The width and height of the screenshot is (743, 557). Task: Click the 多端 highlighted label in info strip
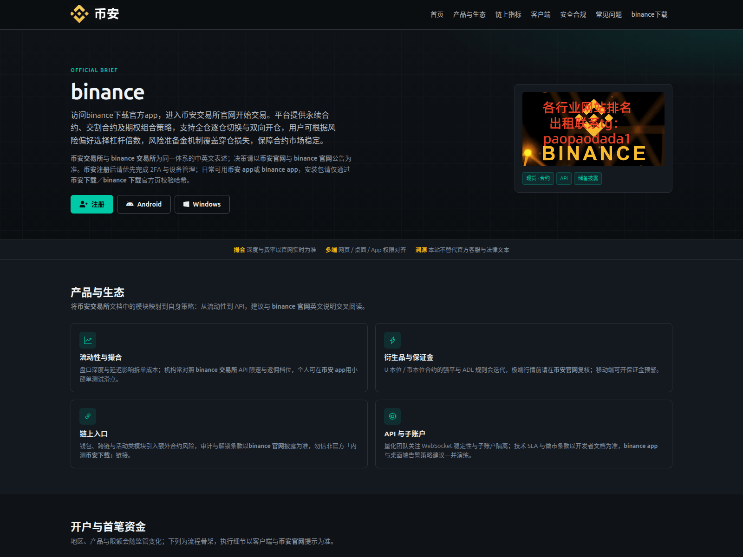[331, 250]
